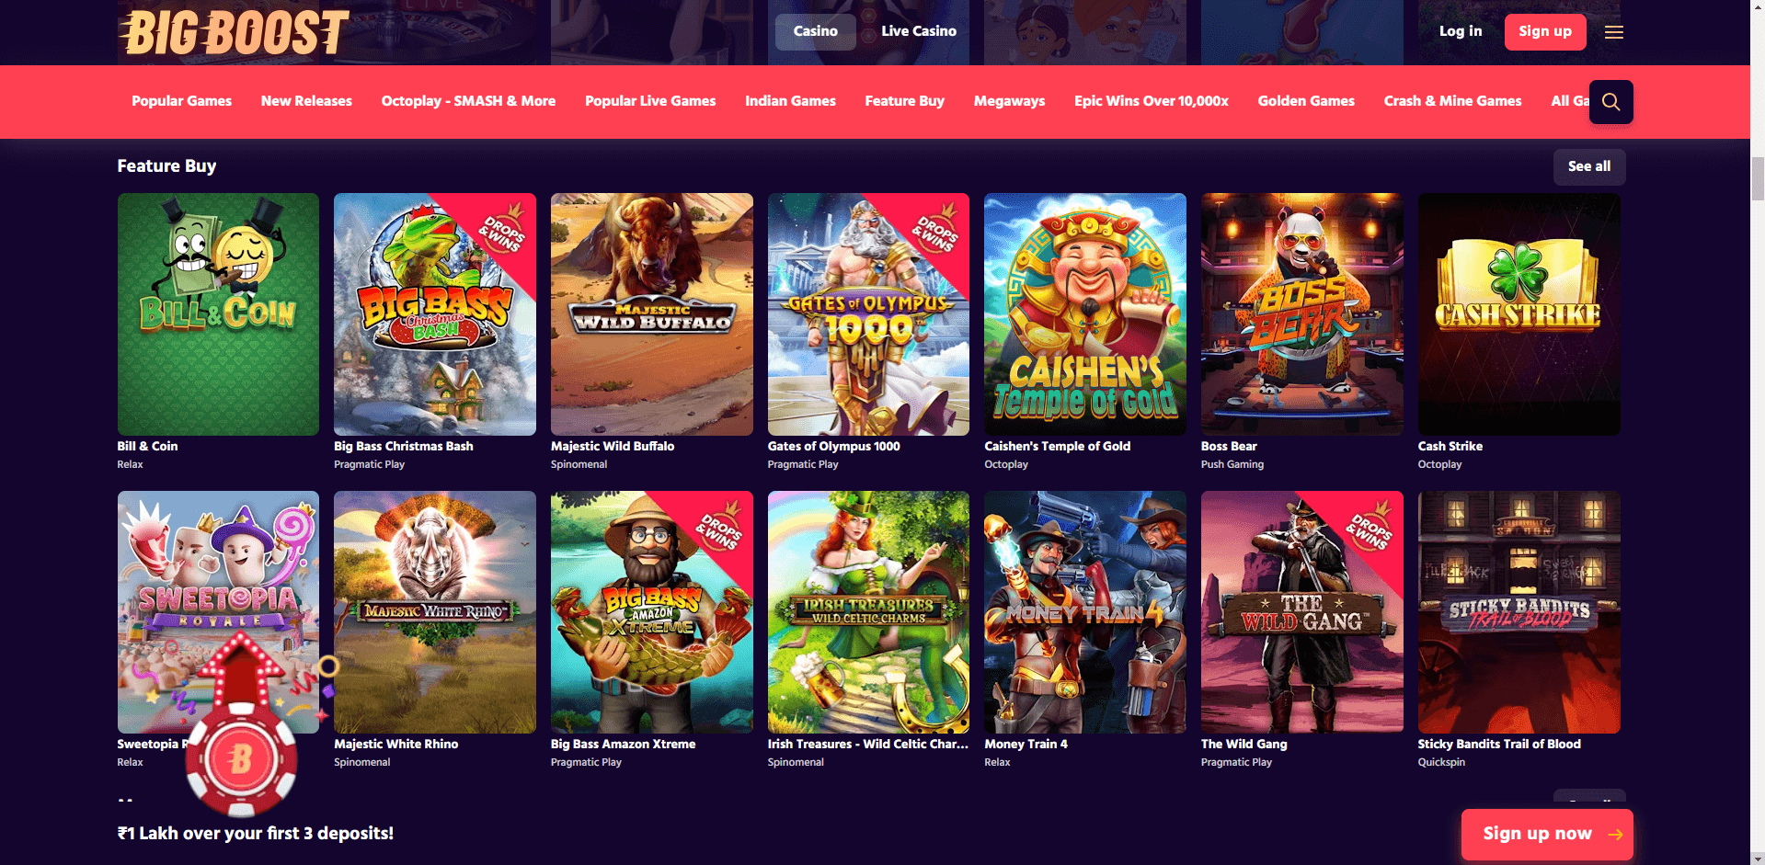Open the Cash Strike game thumbnail
Viewport: 1765px width, 865px height.
pos(1519,314)
